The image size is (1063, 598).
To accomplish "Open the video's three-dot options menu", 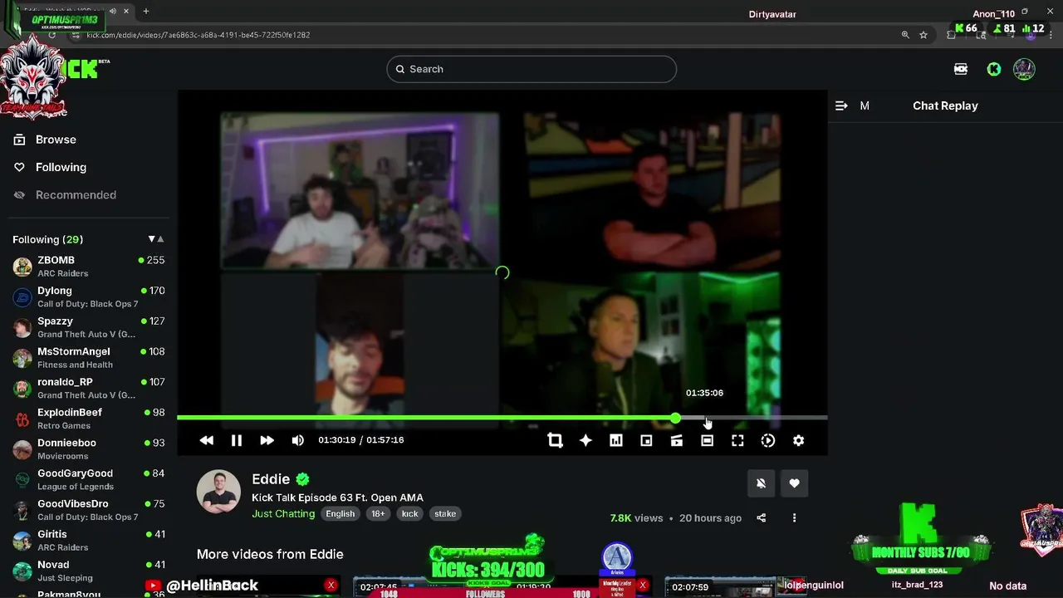I will [794, 518].
